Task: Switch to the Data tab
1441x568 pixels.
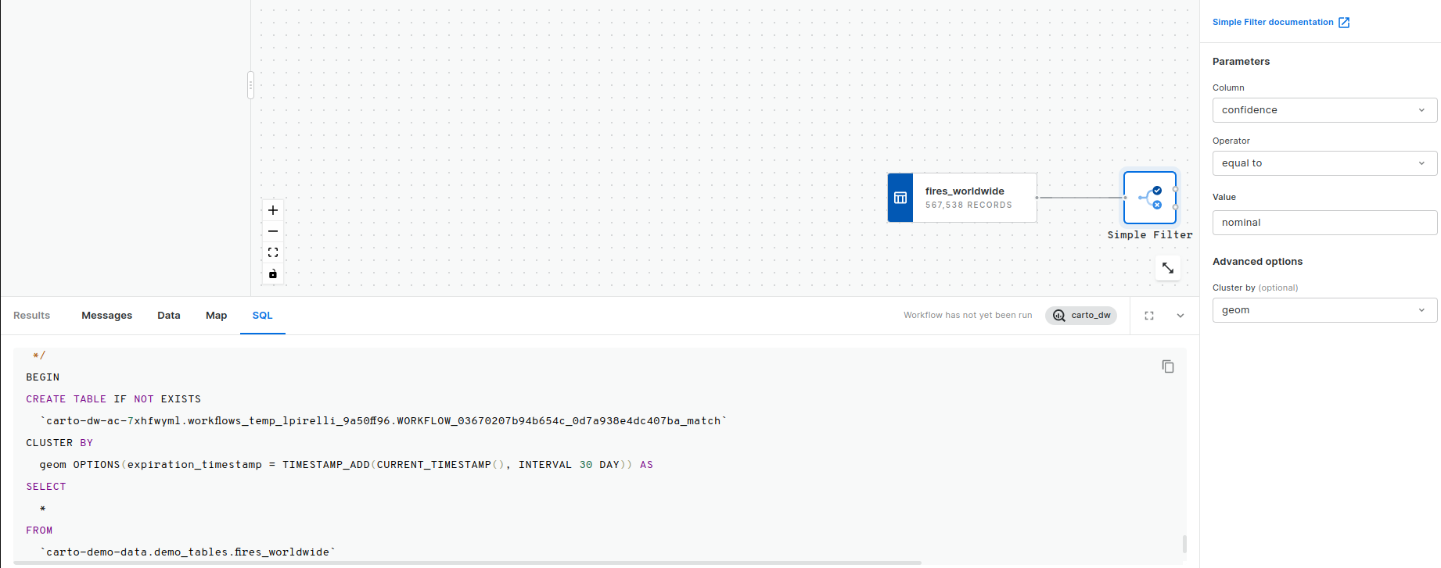Action: (x=168, y=316)
